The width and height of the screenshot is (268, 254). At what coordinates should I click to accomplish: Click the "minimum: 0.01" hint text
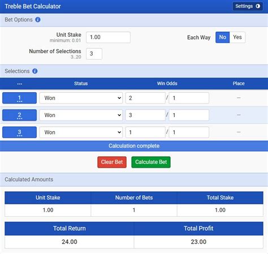pos(65,41)
